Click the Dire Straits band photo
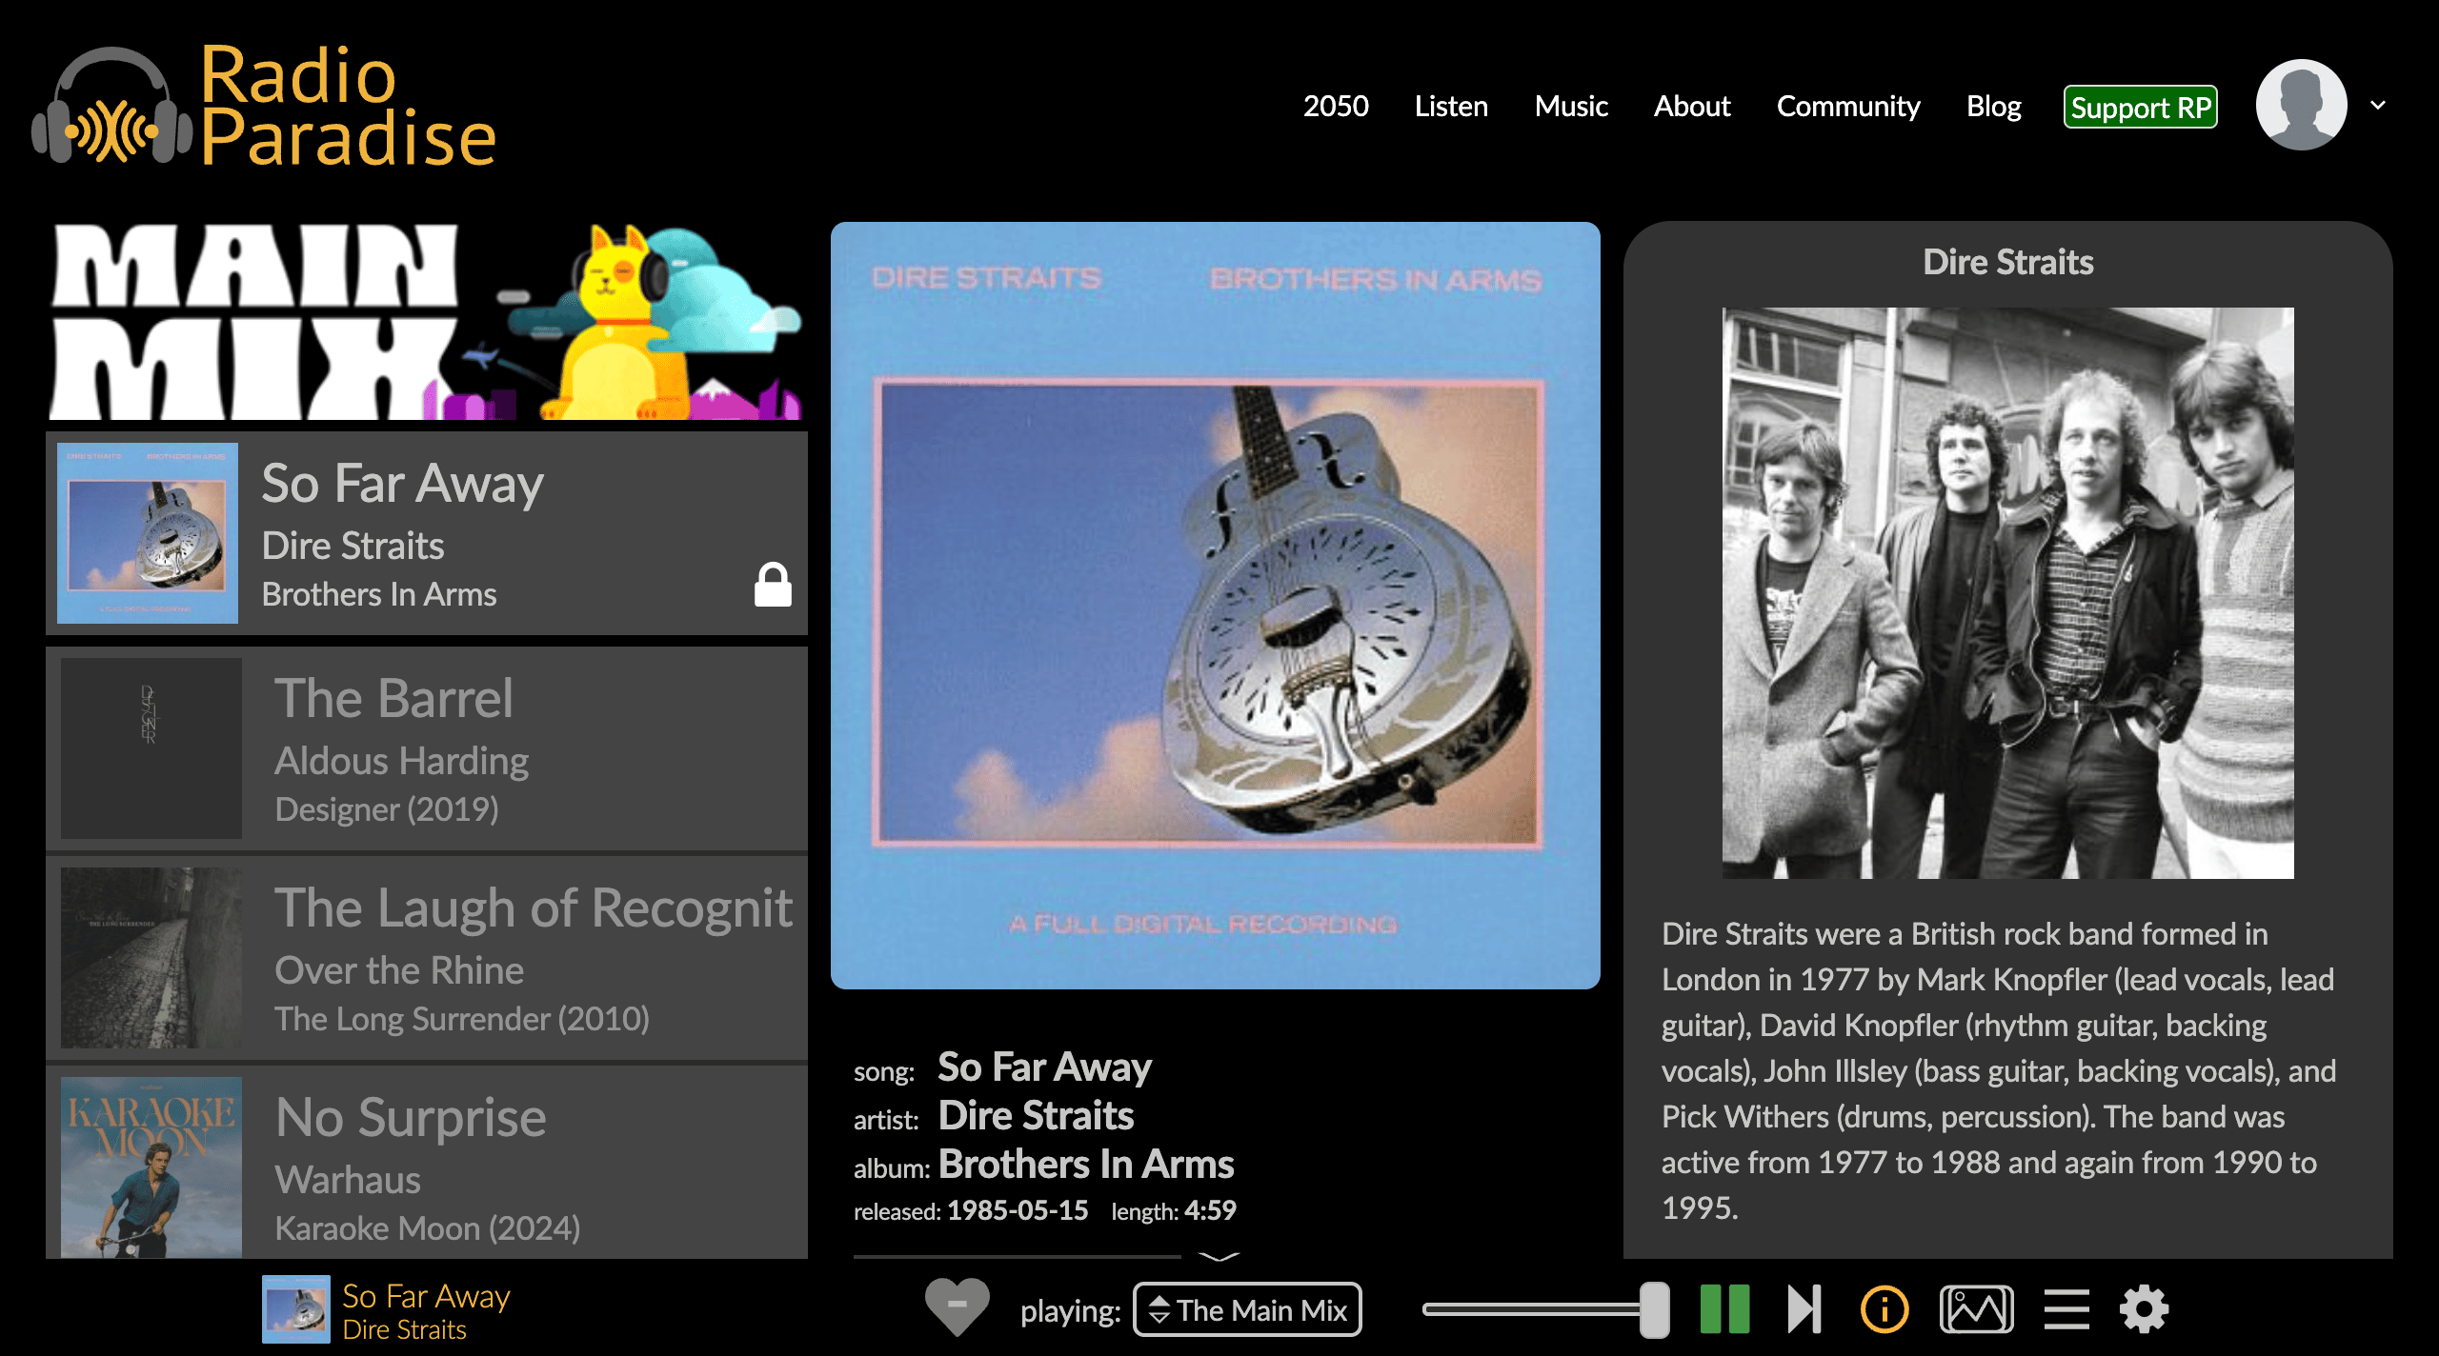Viewport: 2439px width, 1356px height. point(2008,592)
